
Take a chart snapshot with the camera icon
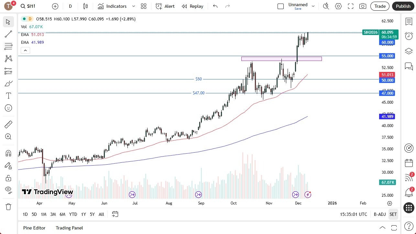click(363, 6)
